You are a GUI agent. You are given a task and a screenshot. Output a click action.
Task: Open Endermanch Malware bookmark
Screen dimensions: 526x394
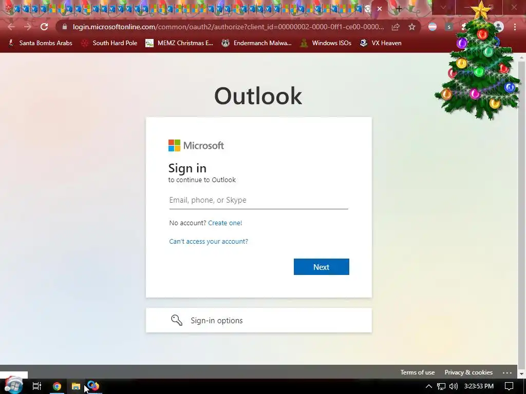pos(257,43)
